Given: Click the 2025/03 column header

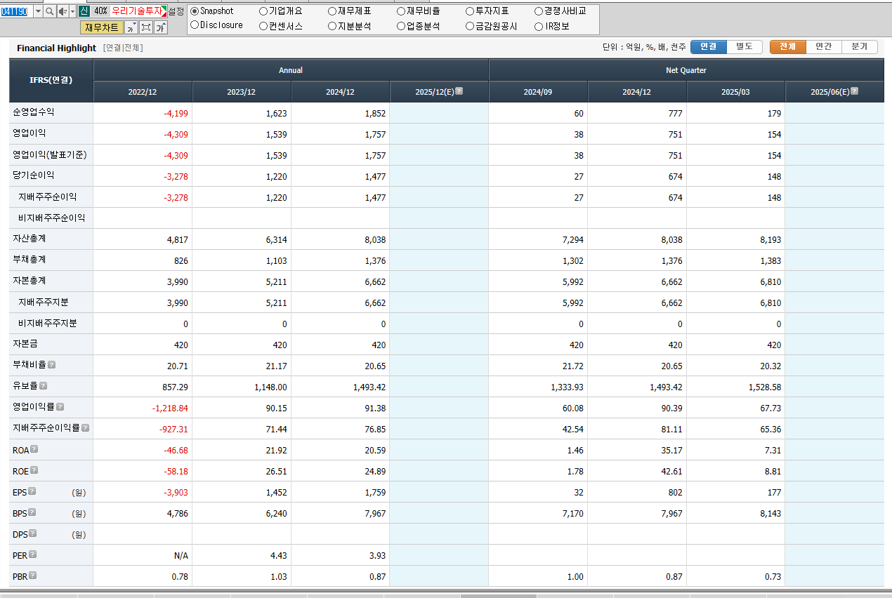Looking at the screenshot, I should [x=735, y=92].
